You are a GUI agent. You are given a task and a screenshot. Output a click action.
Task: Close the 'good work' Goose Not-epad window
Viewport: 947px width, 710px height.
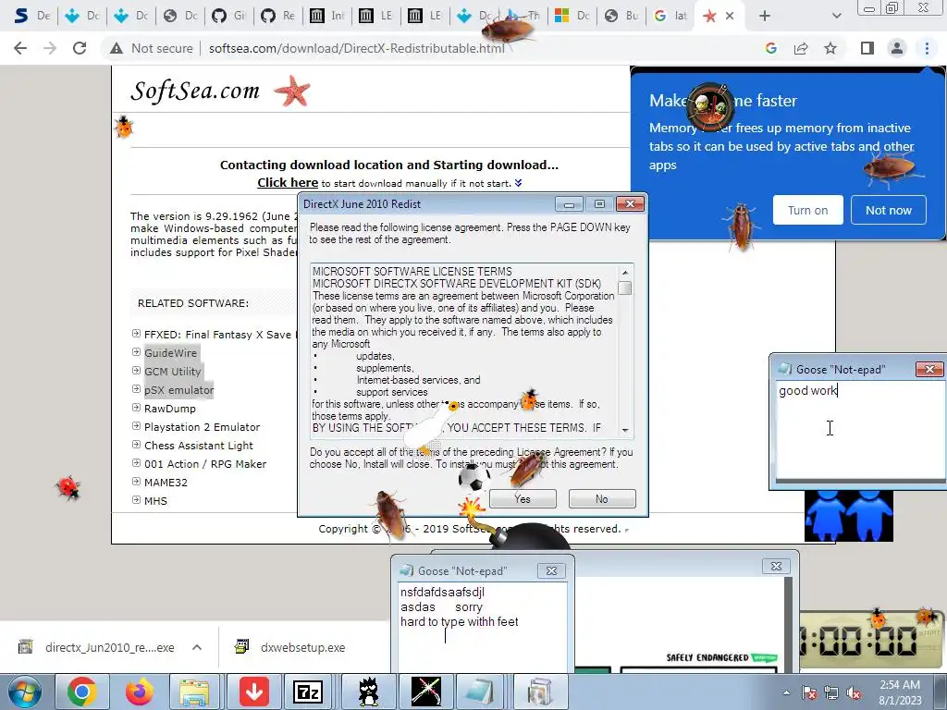click(x=929, y=369)
